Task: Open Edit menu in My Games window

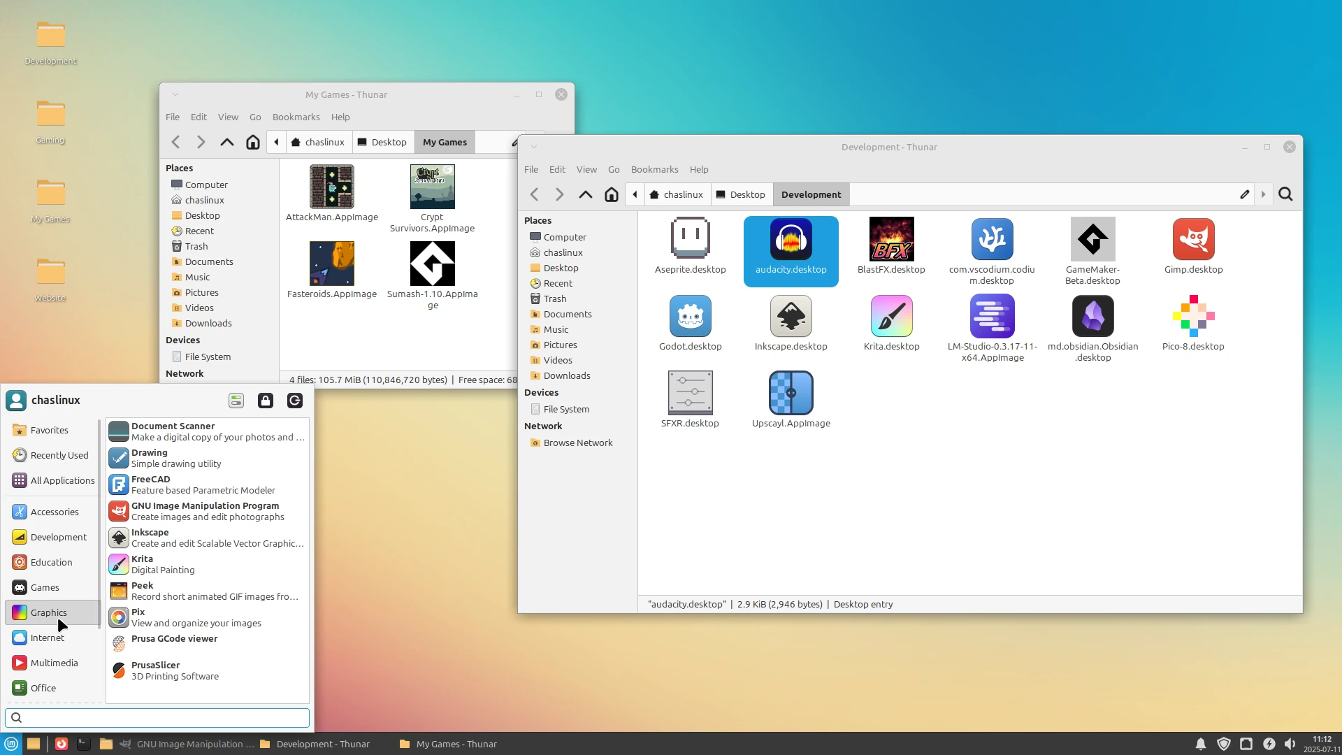Action: click(x=199, y=117)
